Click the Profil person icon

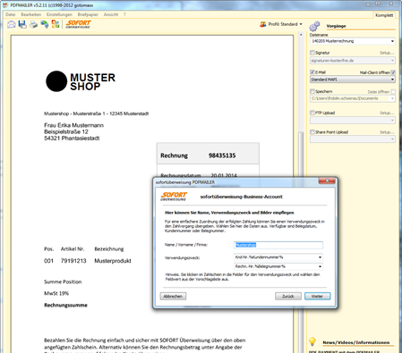click(262, 24)
